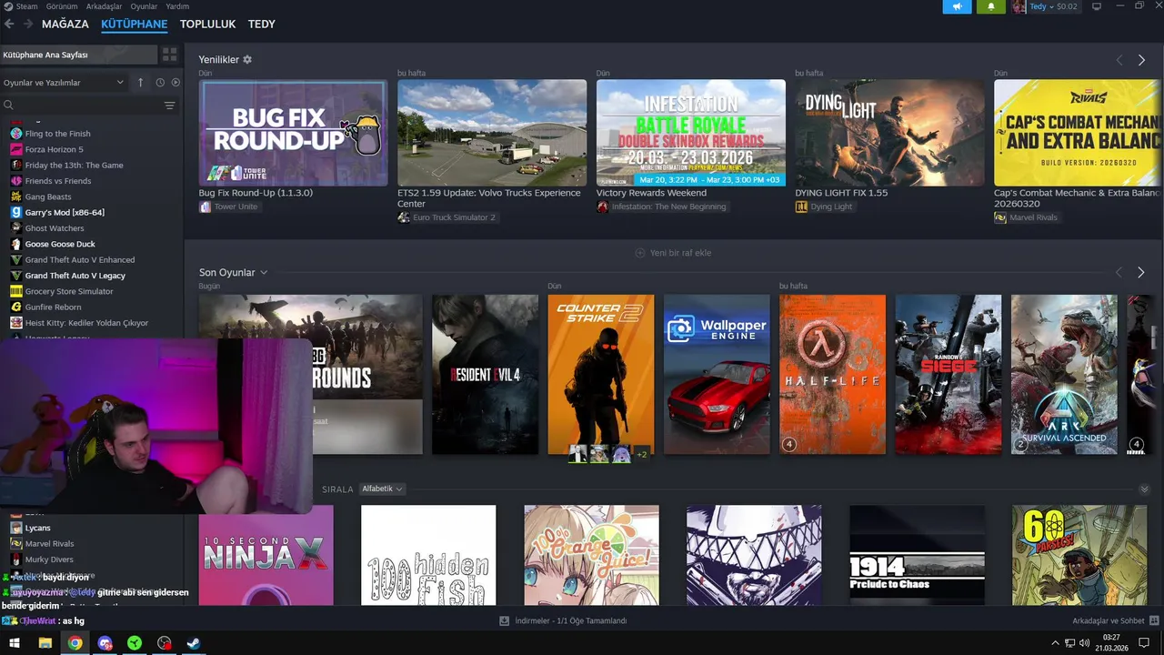Image resolution: width=1164 pixels, height=655 pixels.
Task: Switch to Big Picture mode monitor icon
Action: pyautogui.click(x=1097, y=6)
